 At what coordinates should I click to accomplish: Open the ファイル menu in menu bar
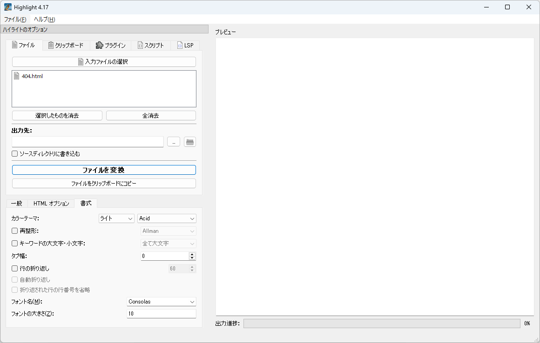pyautogui.click(x=15, y=20)
